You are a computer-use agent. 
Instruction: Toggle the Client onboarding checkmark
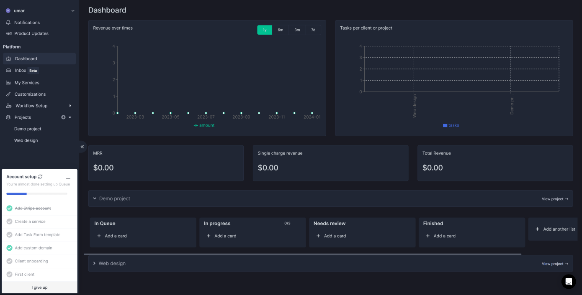click(x=9, y=261)
